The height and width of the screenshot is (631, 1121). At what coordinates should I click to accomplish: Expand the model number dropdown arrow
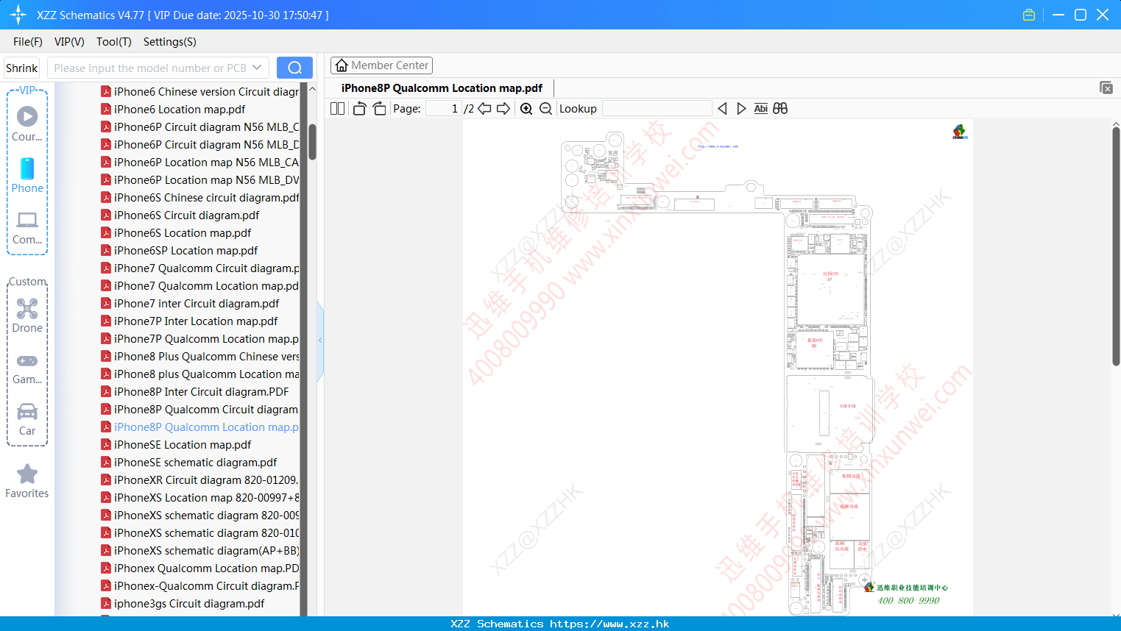[257, 68]
